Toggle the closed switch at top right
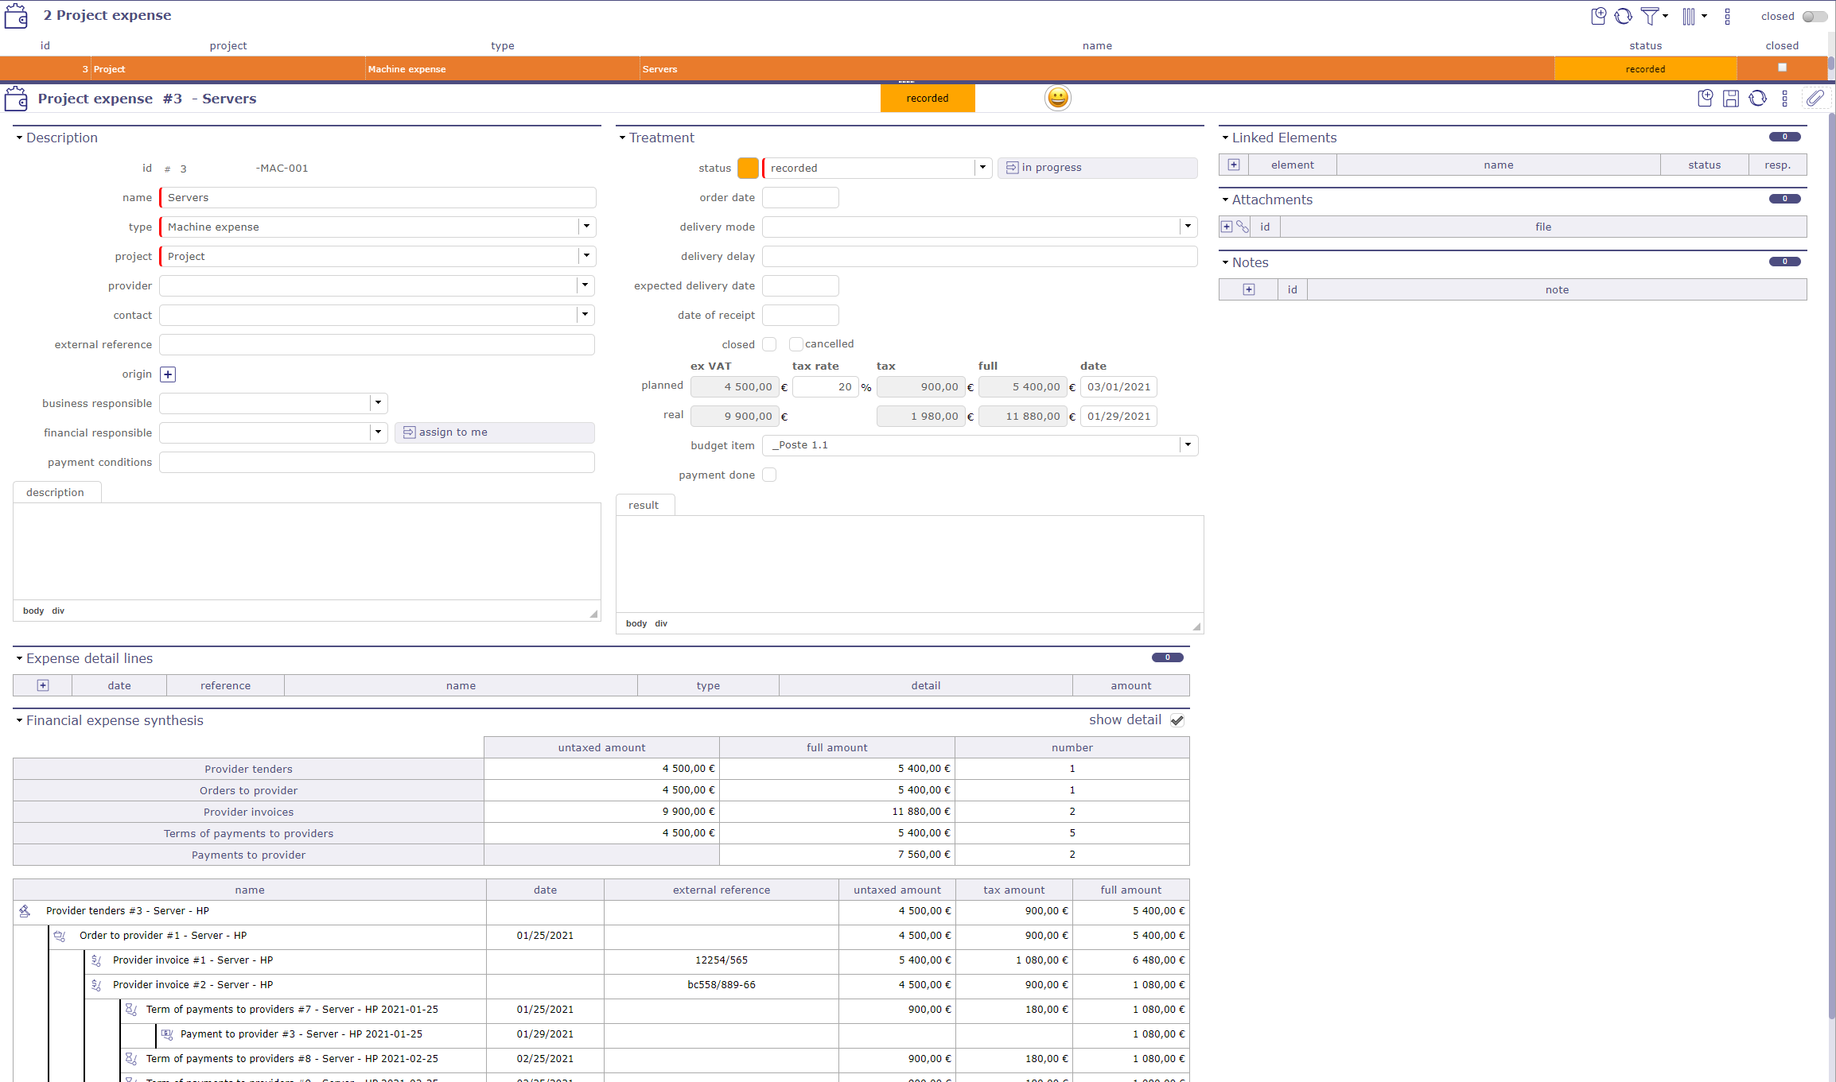The width and height of the screenshot is (1836, 1082). click(1814, 16)
